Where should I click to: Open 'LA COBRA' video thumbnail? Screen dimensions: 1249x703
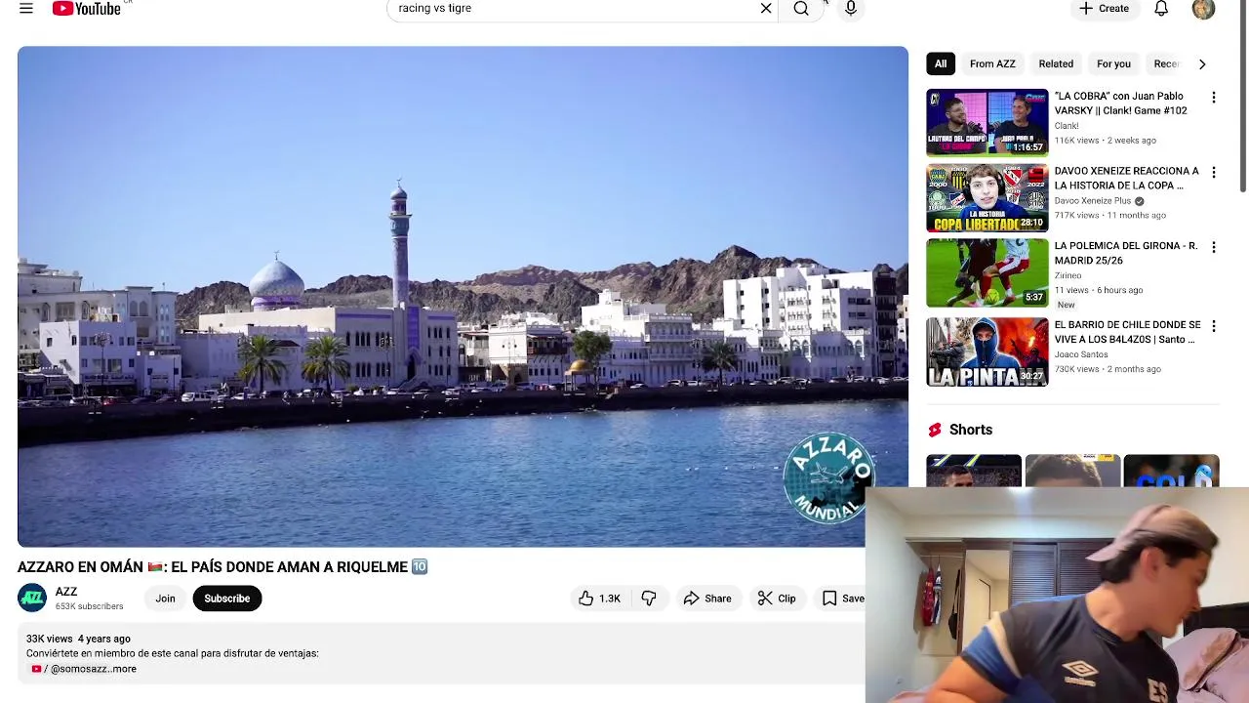pyautogui.click(x=987, y=123)
